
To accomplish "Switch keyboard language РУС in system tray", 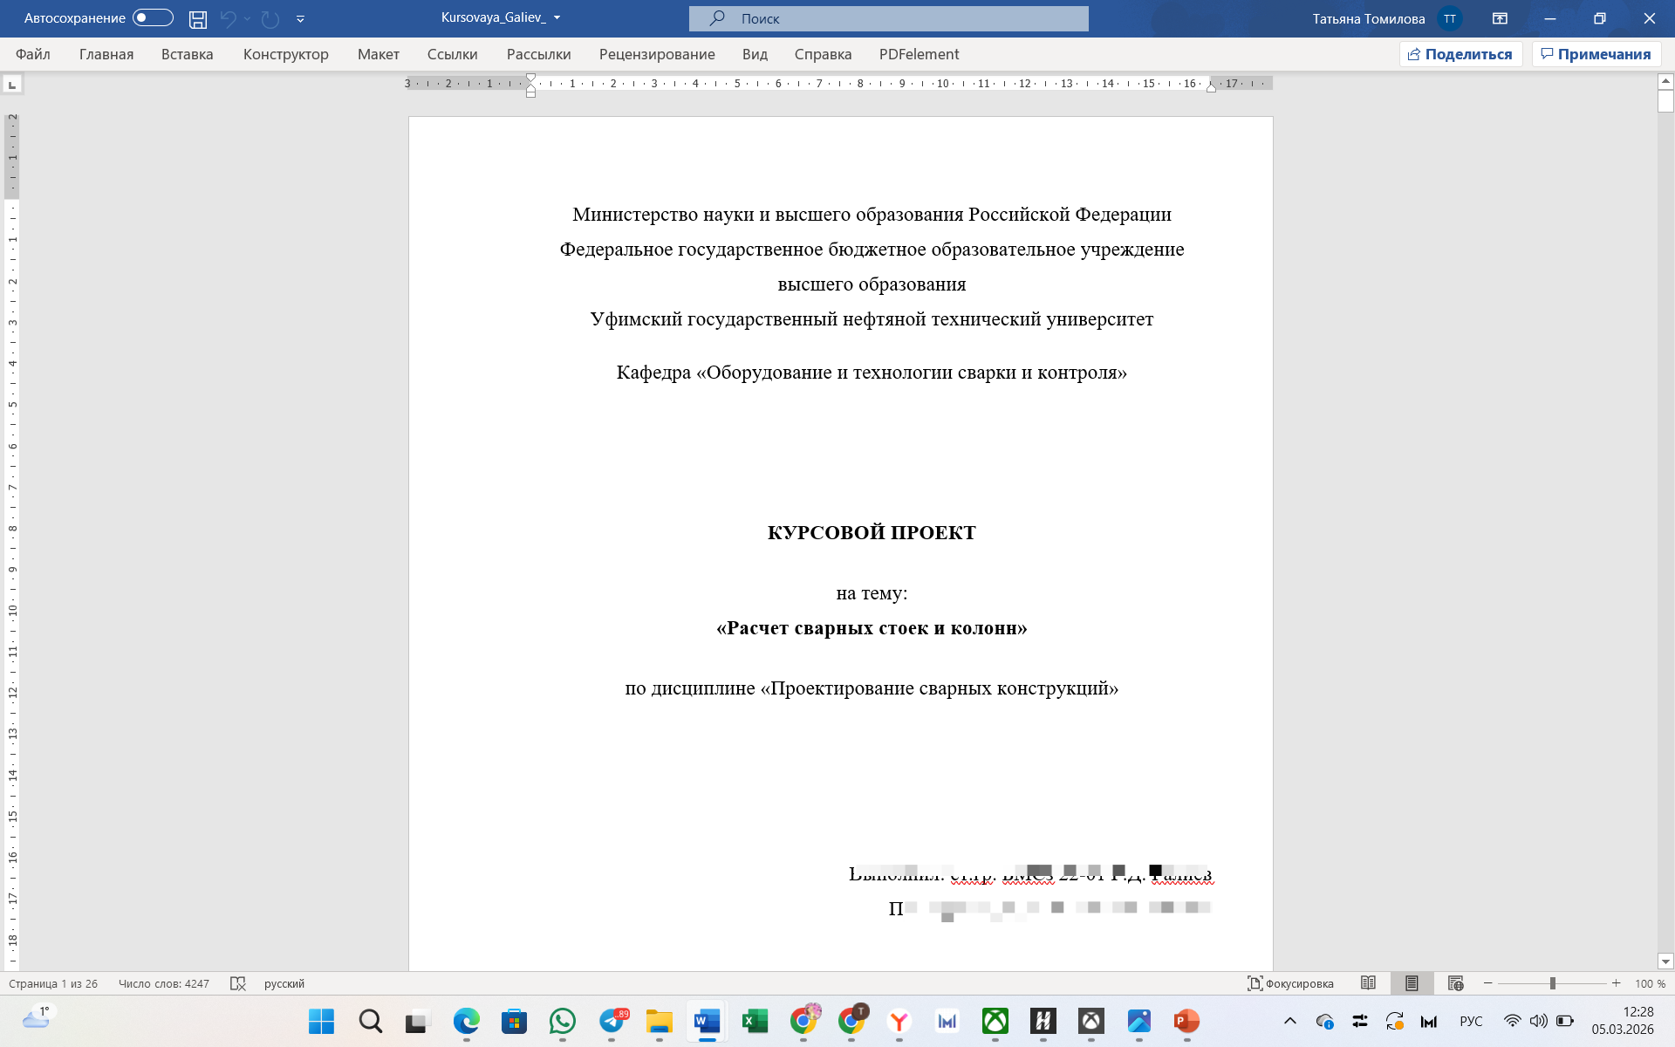I will click(1471, 1022).
